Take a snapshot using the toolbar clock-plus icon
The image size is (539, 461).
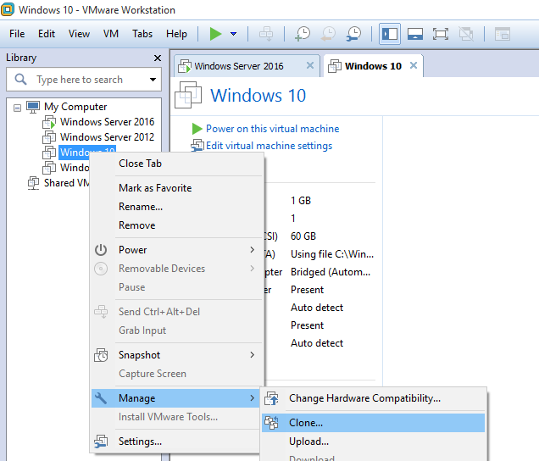coord(303,34)
